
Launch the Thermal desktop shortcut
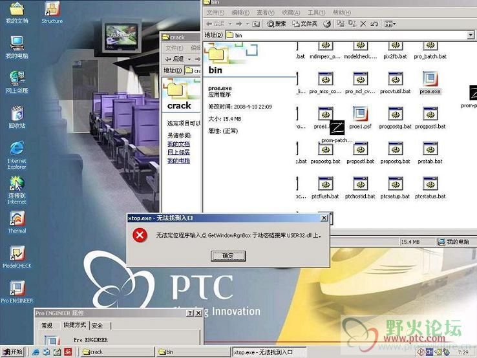point(17,222)
